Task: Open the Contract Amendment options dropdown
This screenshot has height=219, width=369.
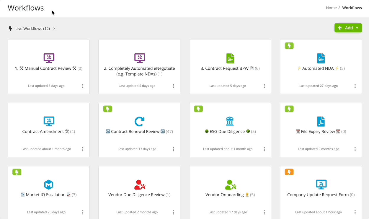Action: point(83,149)
